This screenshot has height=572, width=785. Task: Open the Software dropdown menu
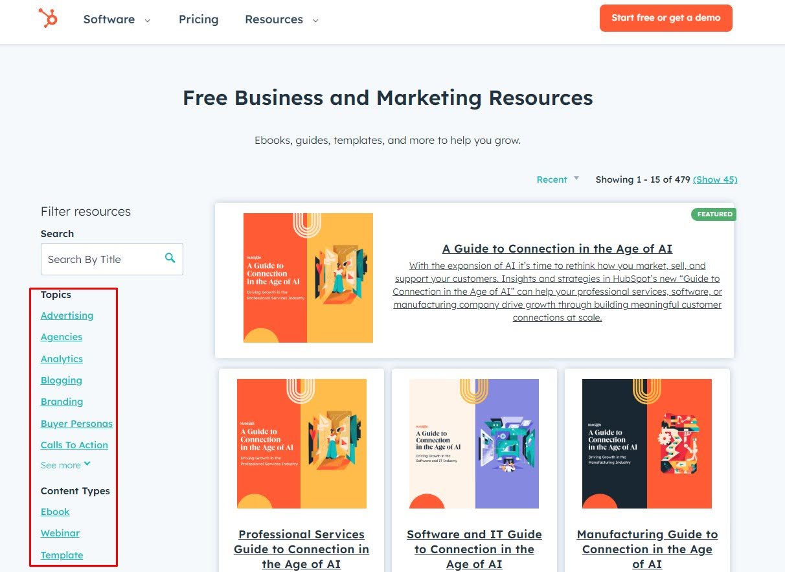pyautogui.click(x=117, y=19)
